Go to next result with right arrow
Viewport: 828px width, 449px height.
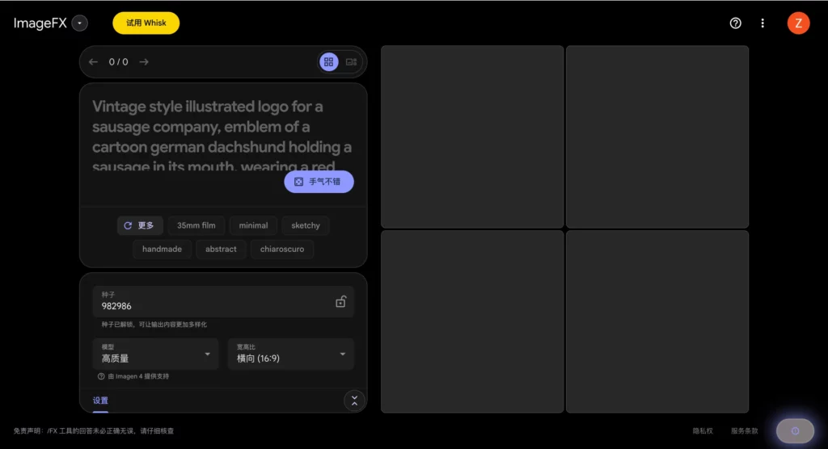(144, 61)
